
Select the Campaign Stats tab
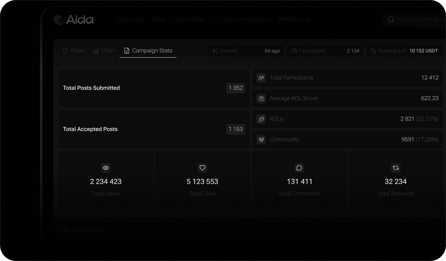click(x=148, y=51)
